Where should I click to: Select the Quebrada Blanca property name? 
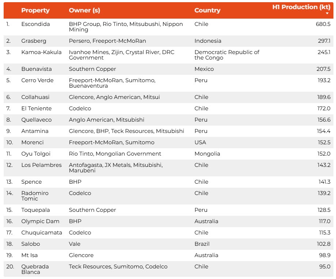pos(35,269)
